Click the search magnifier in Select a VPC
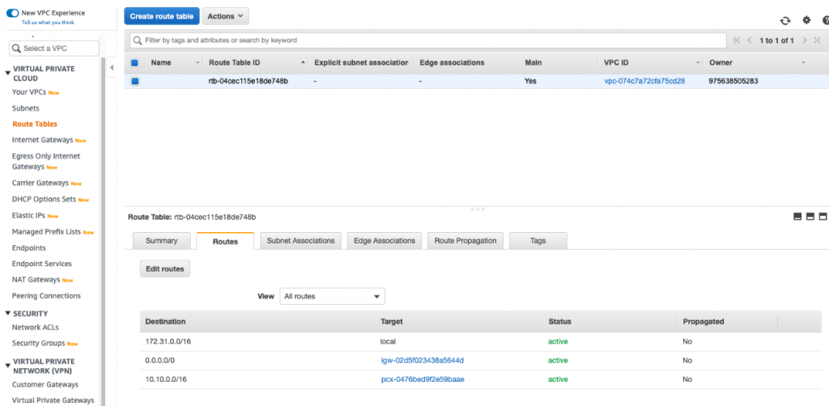Image resolution: width=829 pixels, height=406 pixels. [16, 48]
